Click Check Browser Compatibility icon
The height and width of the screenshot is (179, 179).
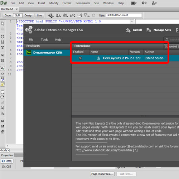(79, 15)
